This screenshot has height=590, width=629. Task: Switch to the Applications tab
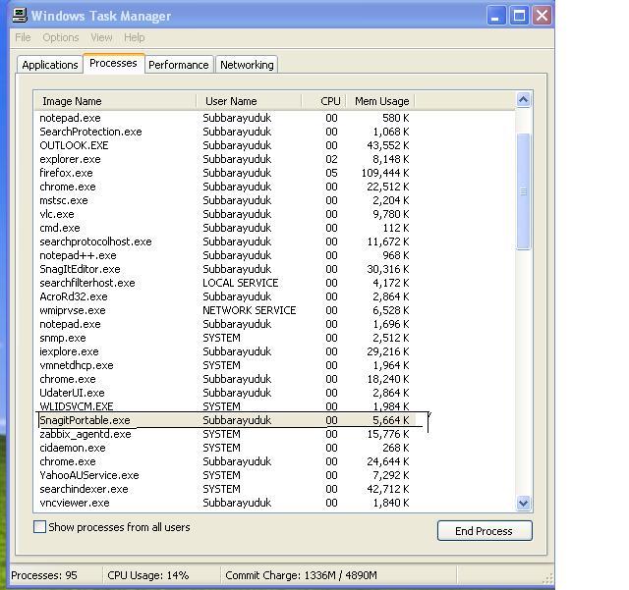50,65
